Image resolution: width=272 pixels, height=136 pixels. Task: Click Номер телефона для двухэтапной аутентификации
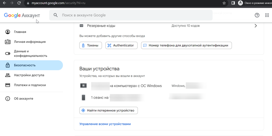click(186, 46)
